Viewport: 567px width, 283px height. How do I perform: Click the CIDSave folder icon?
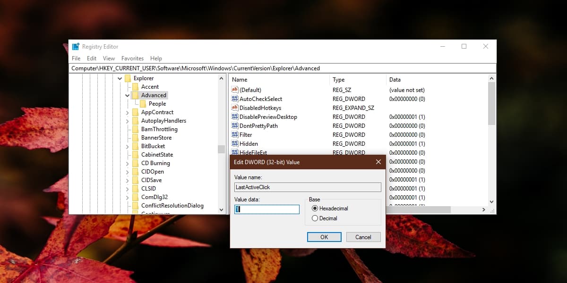click(x=135, y=180)
